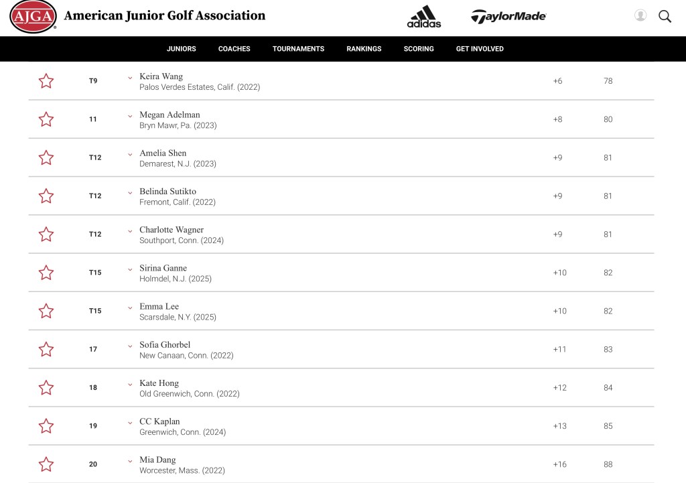
Task: Go to the Rankings menu item
Action: [364, 49]
